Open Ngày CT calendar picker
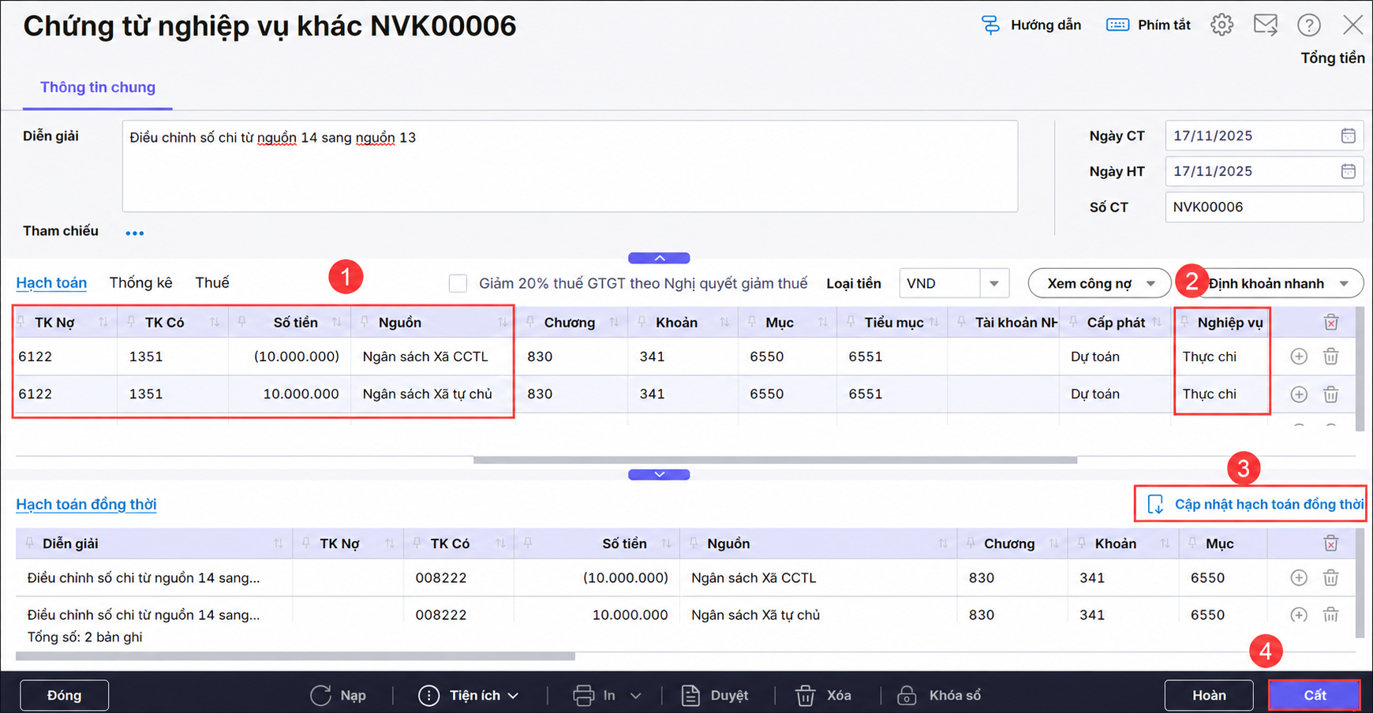The height and width of the screenshot is (713, 1373). tap(1348, 136)
